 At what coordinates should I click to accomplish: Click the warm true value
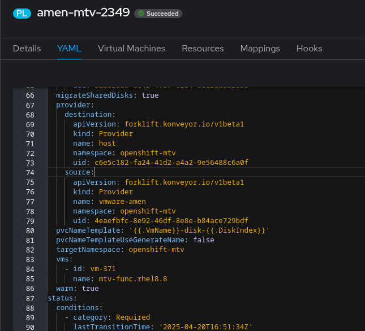[91, 289]
